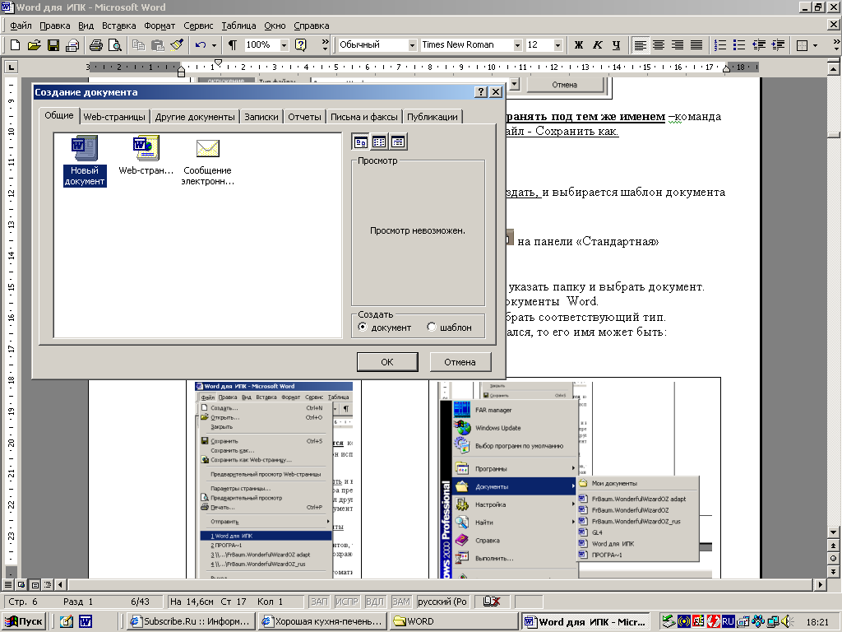Switch to Outline view button
The width and height of the screenshot is (842, 632).
(47, 584)
